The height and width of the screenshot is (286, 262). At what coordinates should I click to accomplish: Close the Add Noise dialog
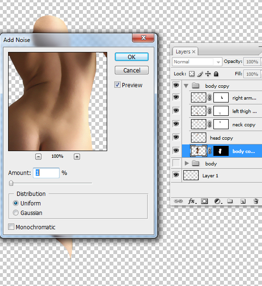(143, 38)
